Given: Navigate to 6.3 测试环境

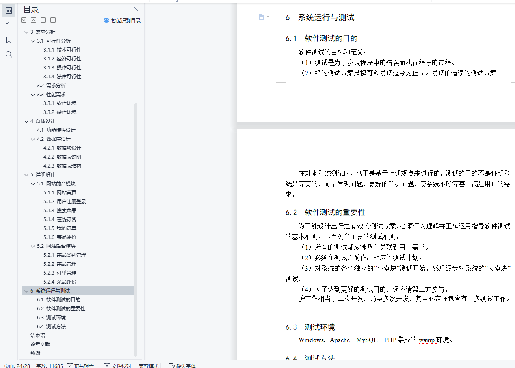Looking at the screenshot, I should (51, 318).
